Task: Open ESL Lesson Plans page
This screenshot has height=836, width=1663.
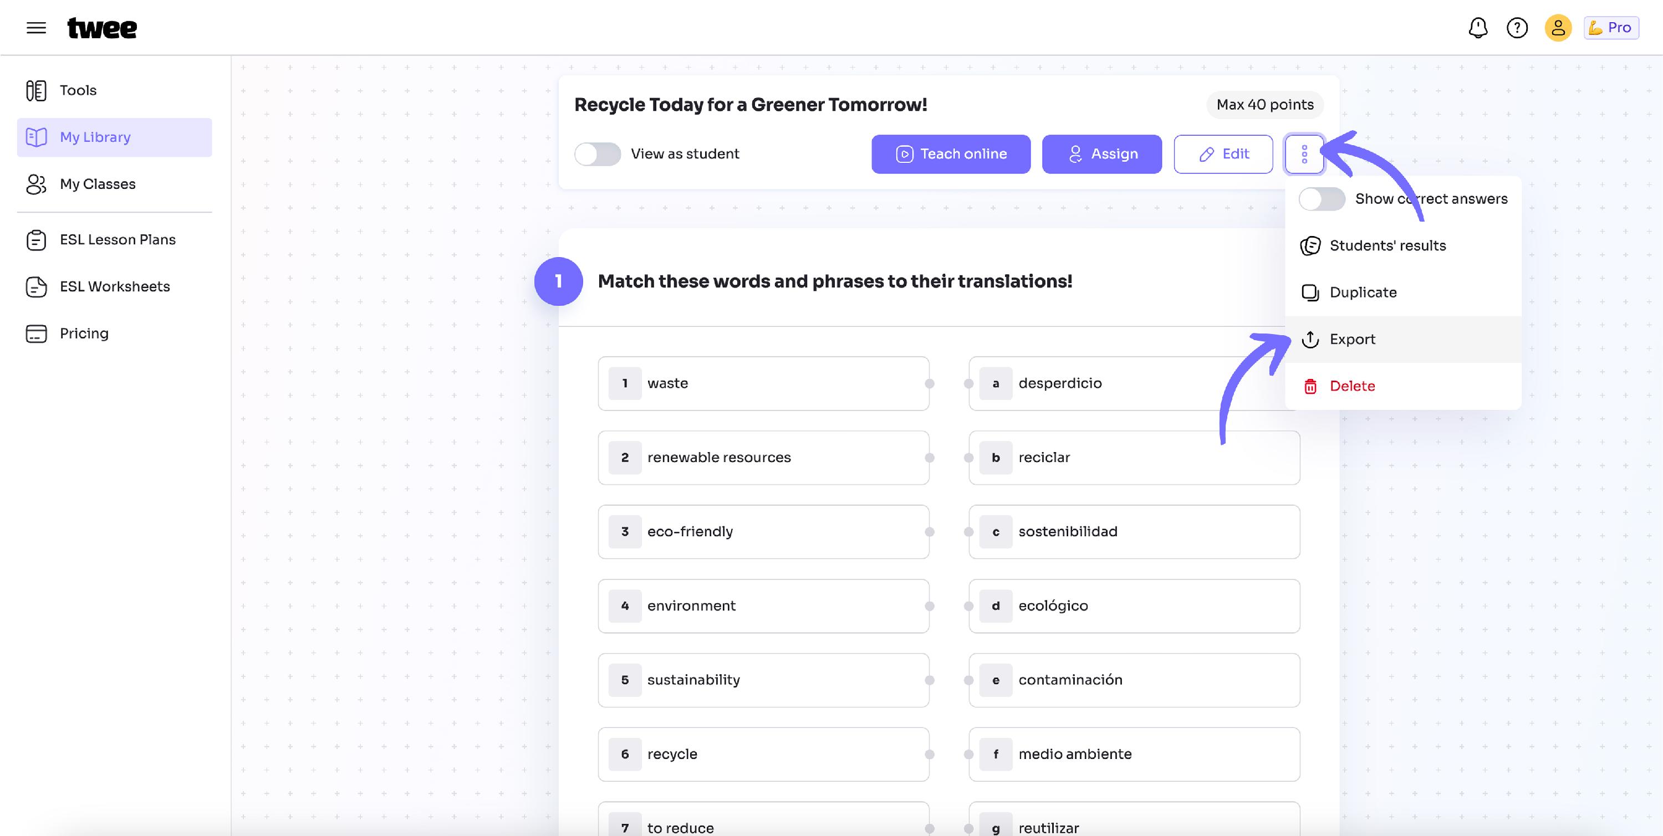Action: click(x=114, y=239)
